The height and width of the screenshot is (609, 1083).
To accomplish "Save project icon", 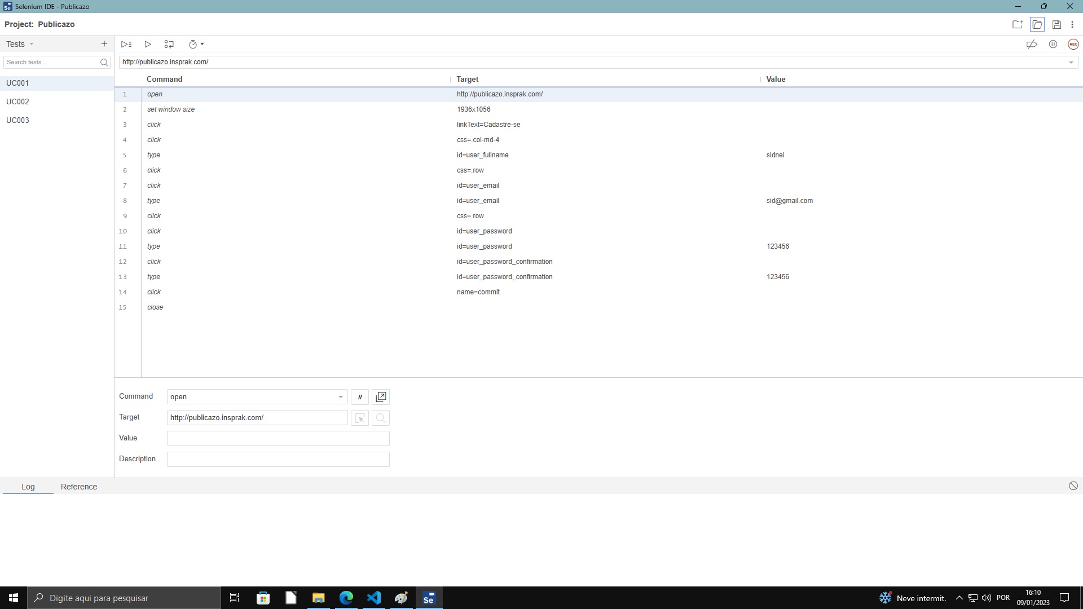I will click(x=1056, y=24).
